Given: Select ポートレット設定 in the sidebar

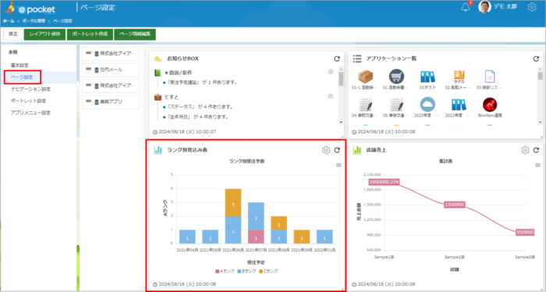Looking at the screenshot, I should click(29, 100).
